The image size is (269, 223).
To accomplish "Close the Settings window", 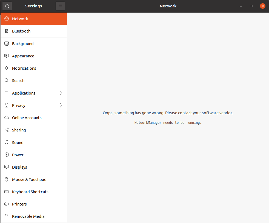I will 263,6.
